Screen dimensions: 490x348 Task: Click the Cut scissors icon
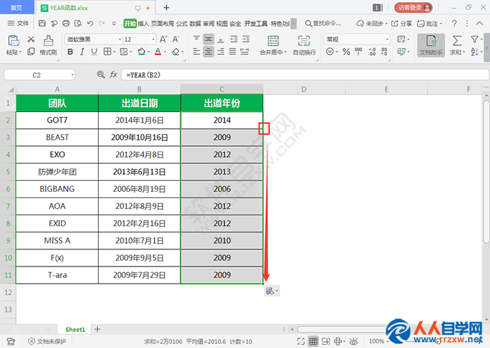coord(31,39)
